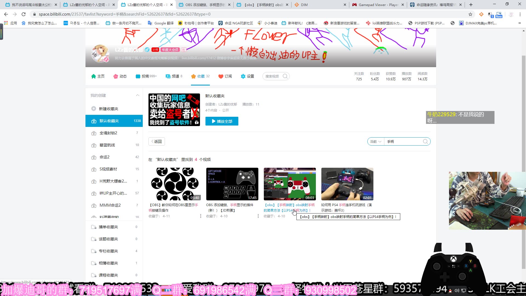Open Chrome menu with three dots
This screenshot has width=526, height=296.
pos(520,14)
